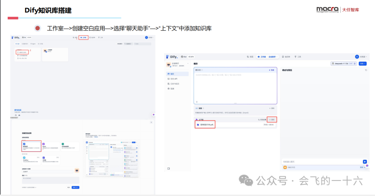This screenshot has width=375, height=196.
Task: Collapse the app sidebar using the bottom icon
Action: [169, 169]
